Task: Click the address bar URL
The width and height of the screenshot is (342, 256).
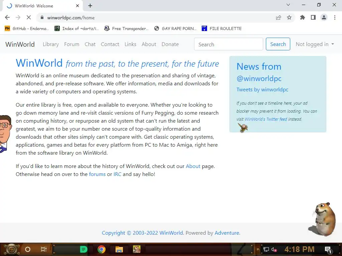Action: (x=71, y=18)
